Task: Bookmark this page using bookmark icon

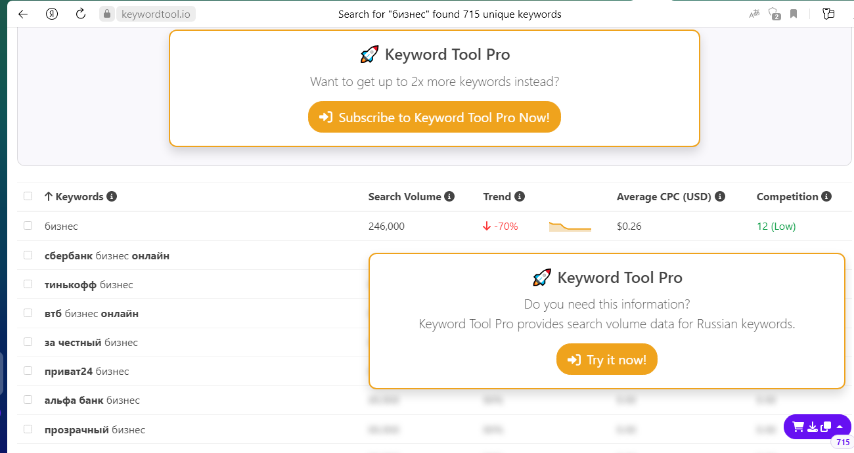Action: [x=794, y=14]
